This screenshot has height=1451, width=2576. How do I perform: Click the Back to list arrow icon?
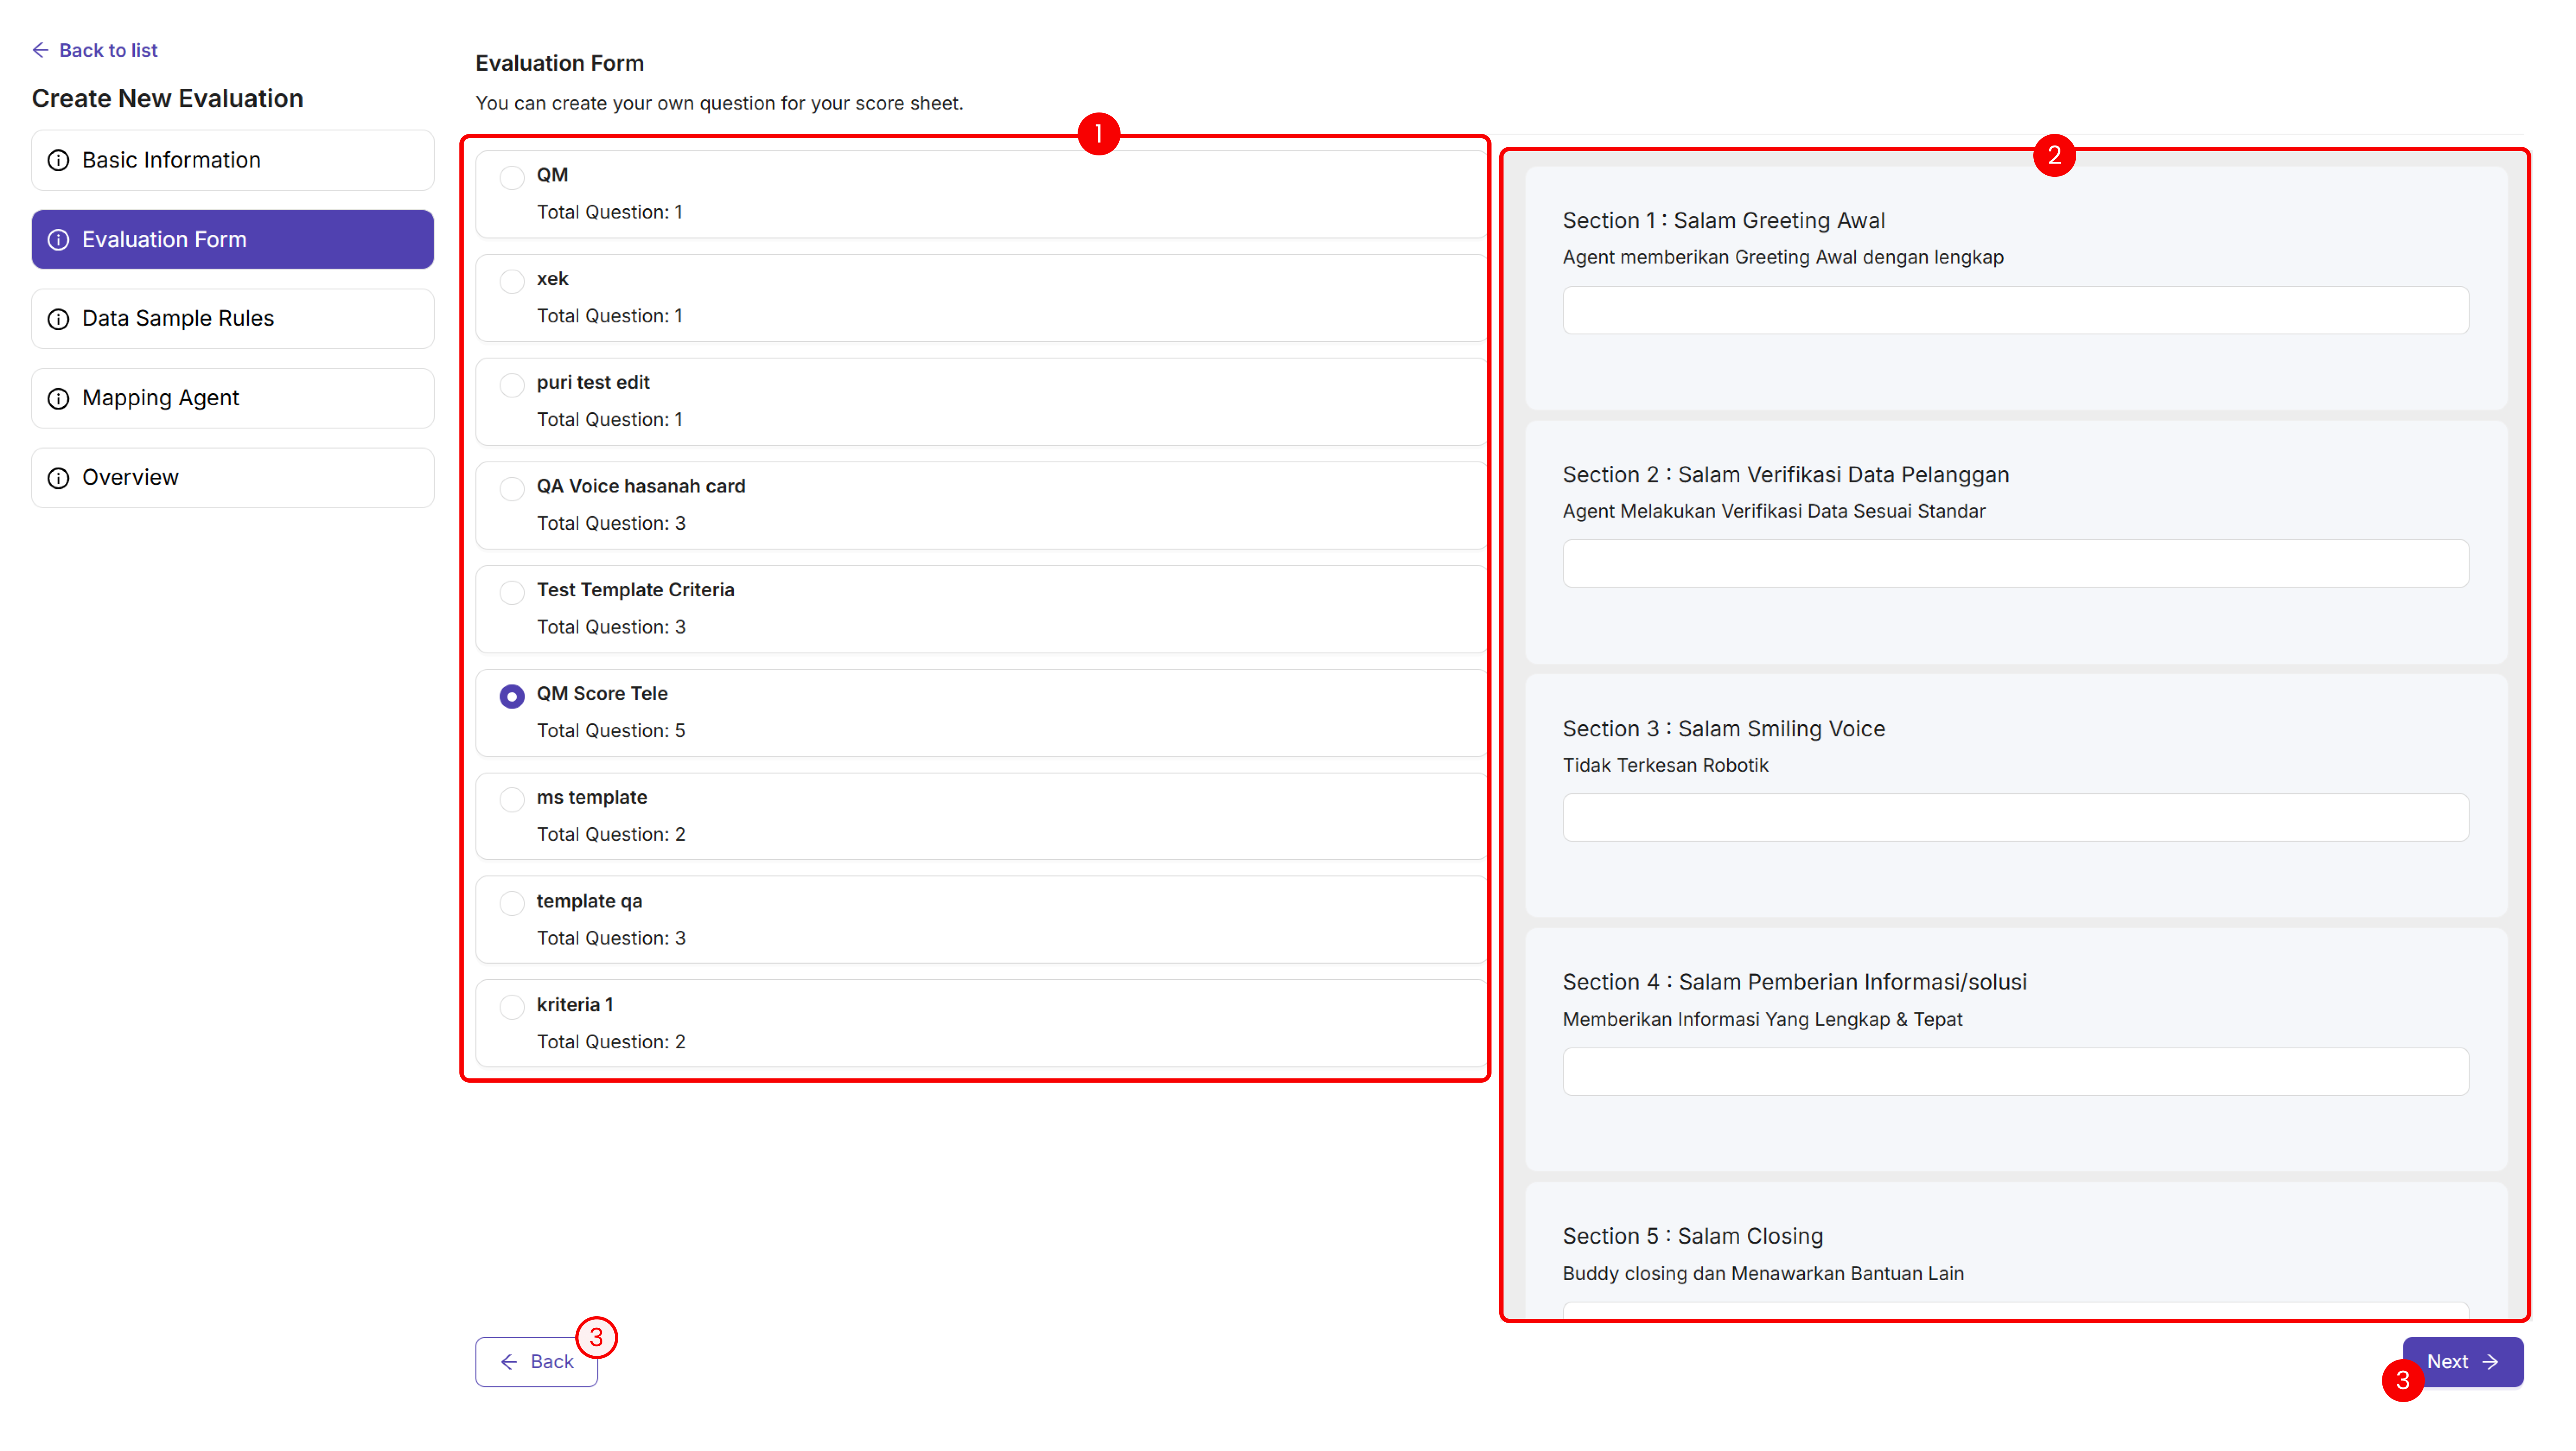point(40,50)
